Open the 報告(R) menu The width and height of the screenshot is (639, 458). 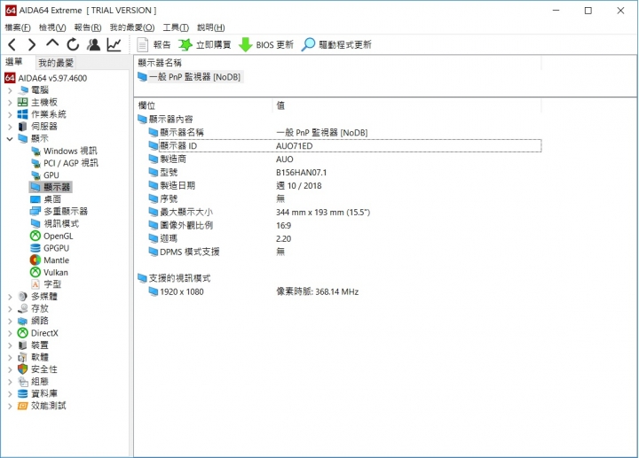tap(88, 27)
